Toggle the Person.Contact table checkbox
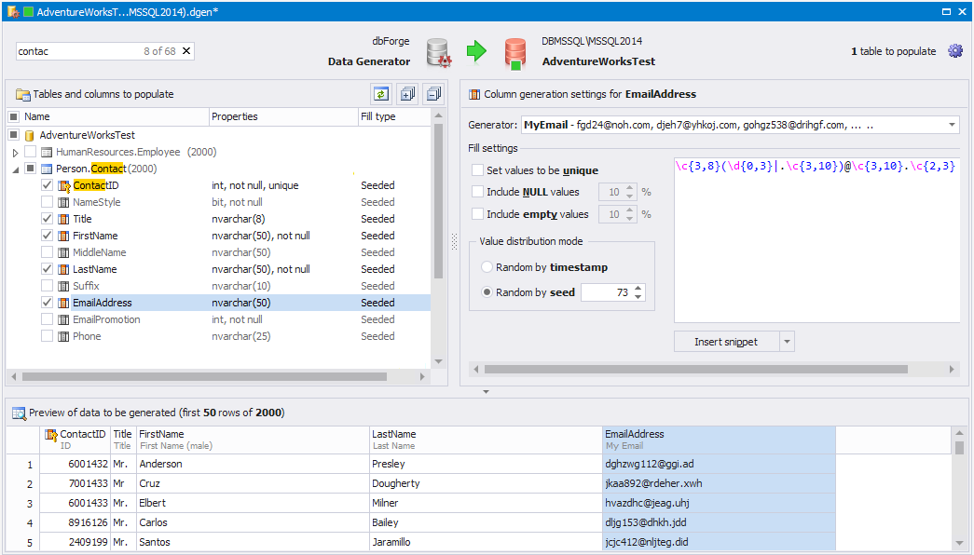Image resolution: width=974 pixels, height=555 pixels. pyautogui.click(x=31, y=169)
